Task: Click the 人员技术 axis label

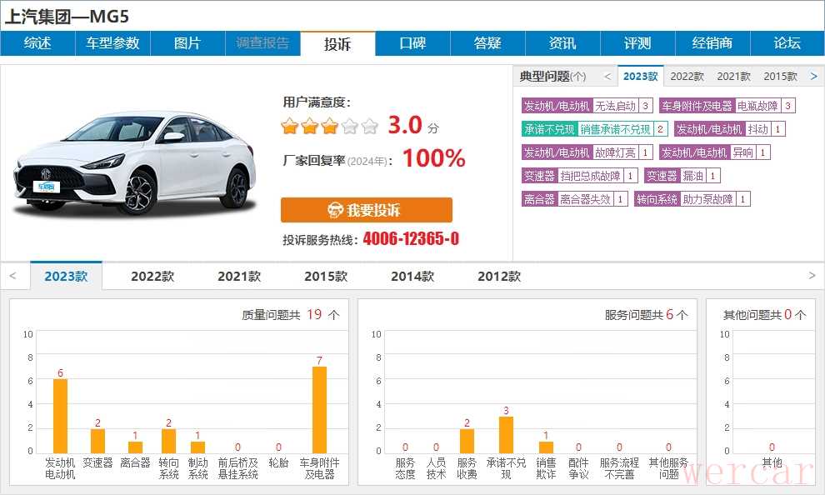Action: coord(436,468)
